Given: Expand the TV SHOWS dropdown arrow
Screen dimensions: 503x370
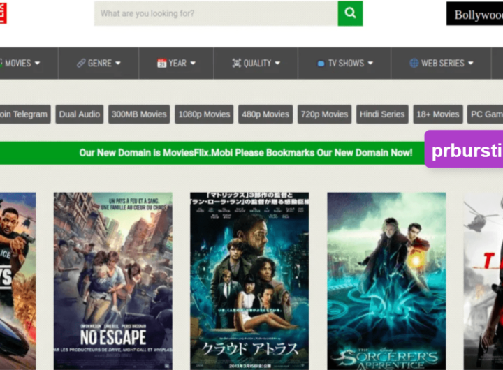Looking at the screenshot, I should [x=370, y=63].
